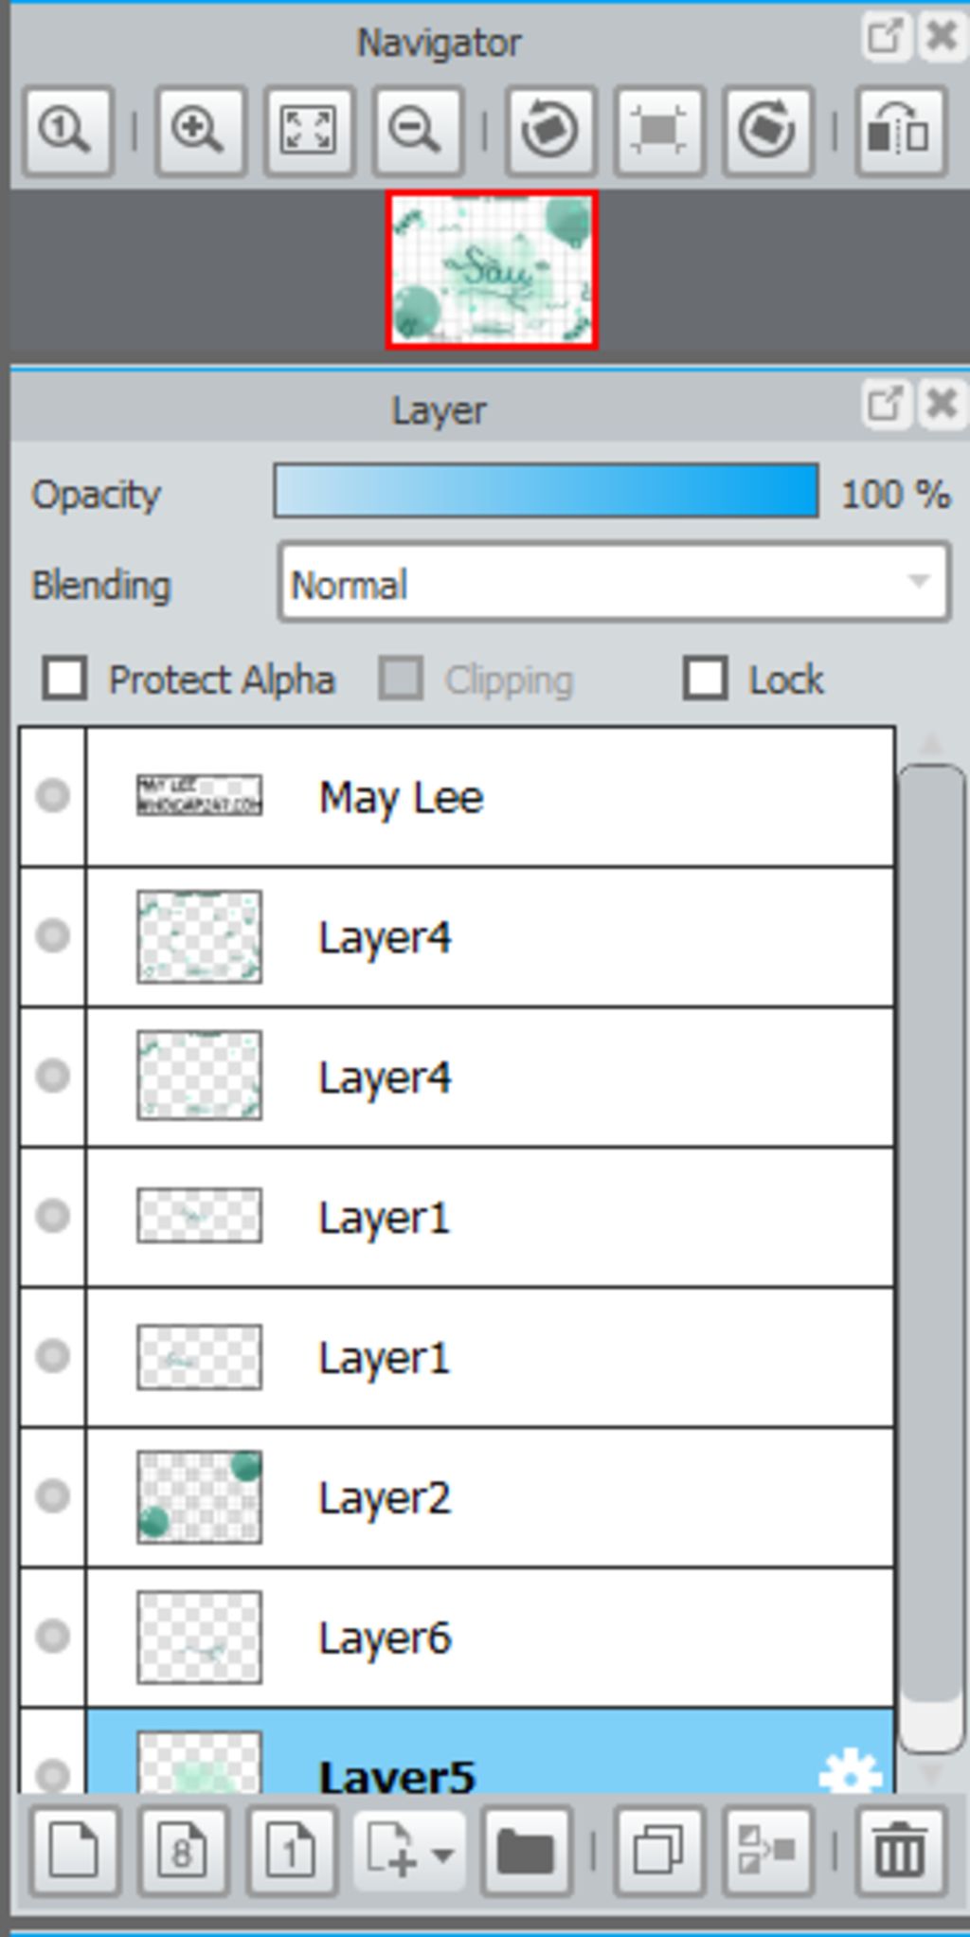
Task: Click the layer Opacity slider bar
Action: point(546,491)
